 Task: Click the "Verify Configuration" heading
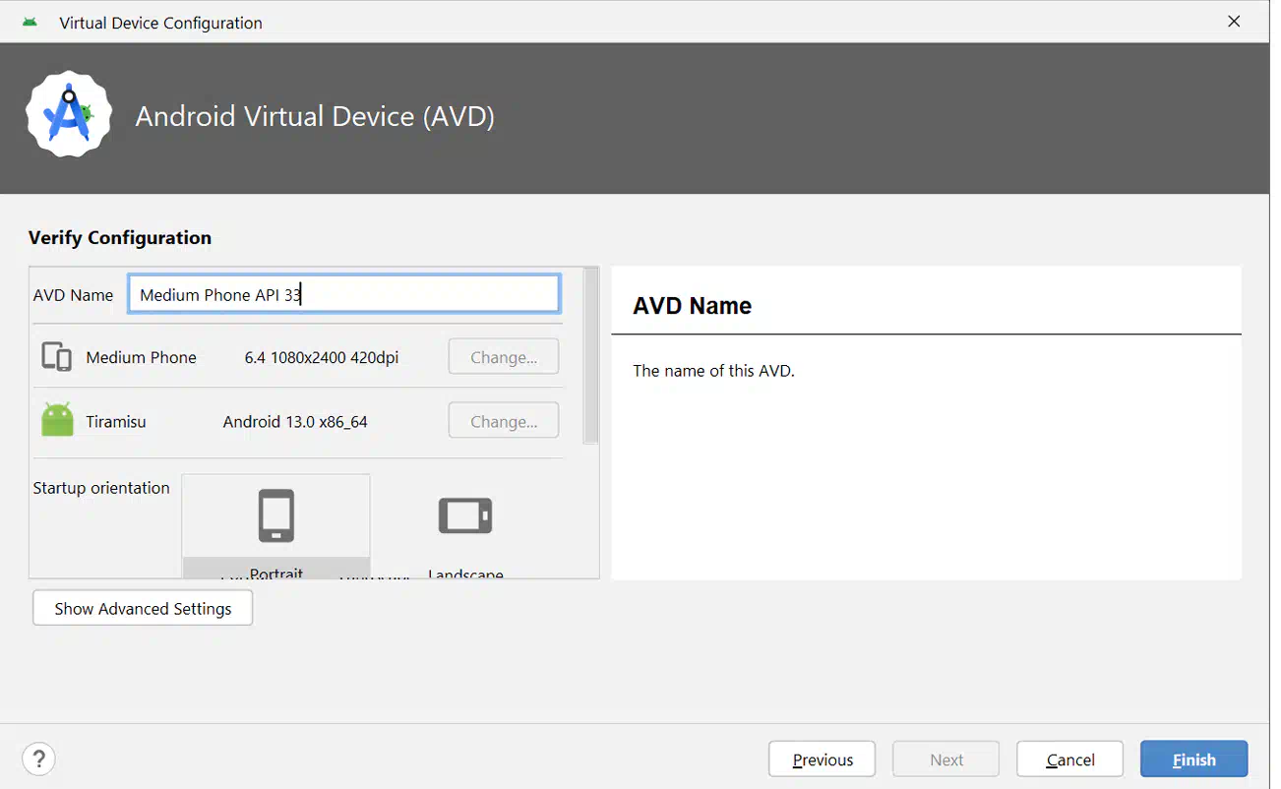[120, 237]
